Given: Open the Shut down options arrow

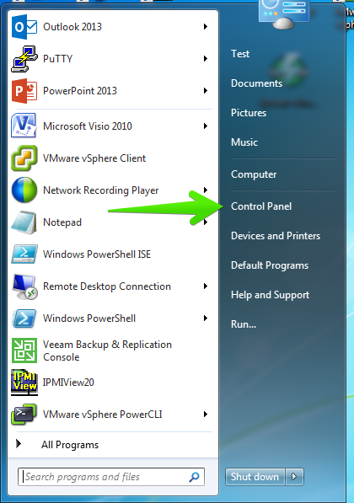Looking at the screenshot, I should coord(294,477).
